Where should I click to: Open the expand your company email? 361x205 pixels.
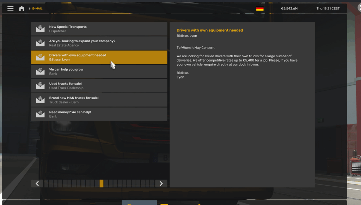[x=99, y=43]
